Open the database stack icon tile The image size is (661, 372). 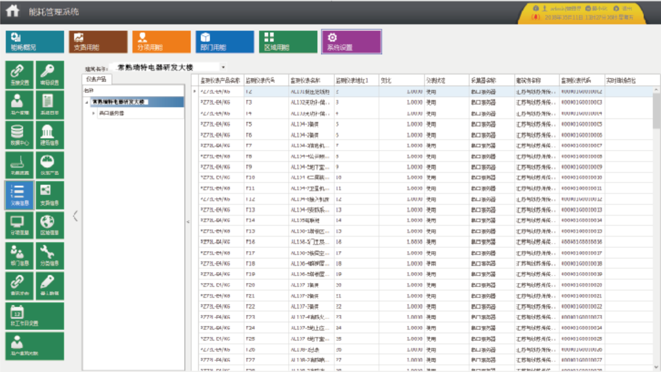(19, 135)
